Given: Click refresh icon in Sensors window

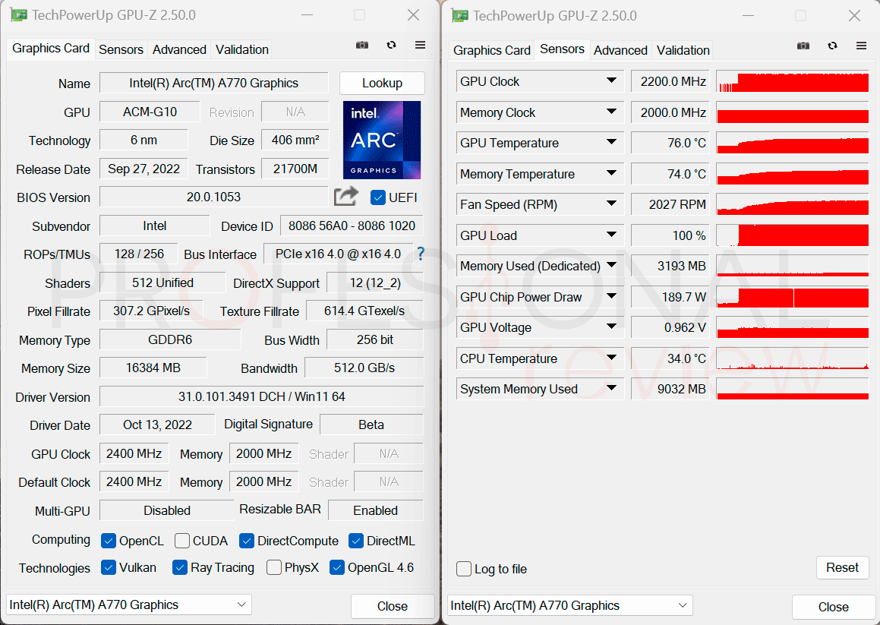Looking at the screenshot, I should pos(832,46).
